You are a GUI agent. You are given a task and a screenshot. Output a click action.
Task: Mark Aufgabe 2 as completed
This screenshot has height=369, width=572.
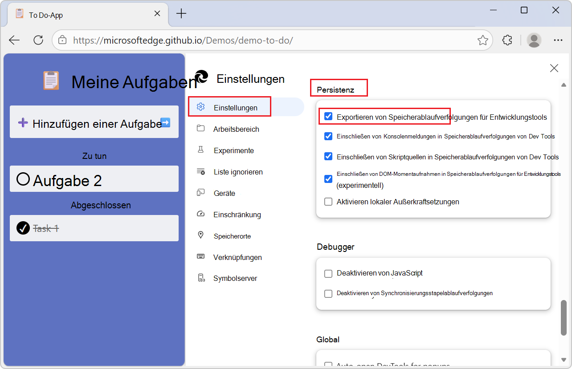[x=23, y=179]
